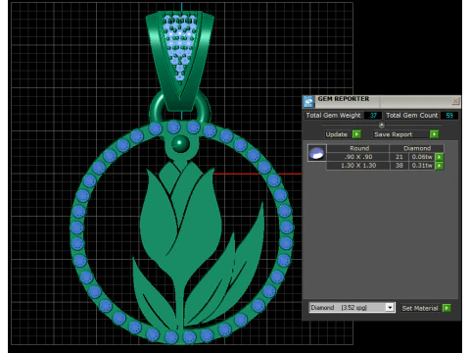The width and height of the screenshot is (470, 353).
Task: Close the Gem Reporter panel
Action: 455,101
